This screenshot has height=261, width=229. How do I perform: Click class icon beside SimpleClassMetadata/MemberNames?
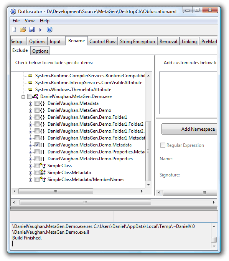[43, 180]
